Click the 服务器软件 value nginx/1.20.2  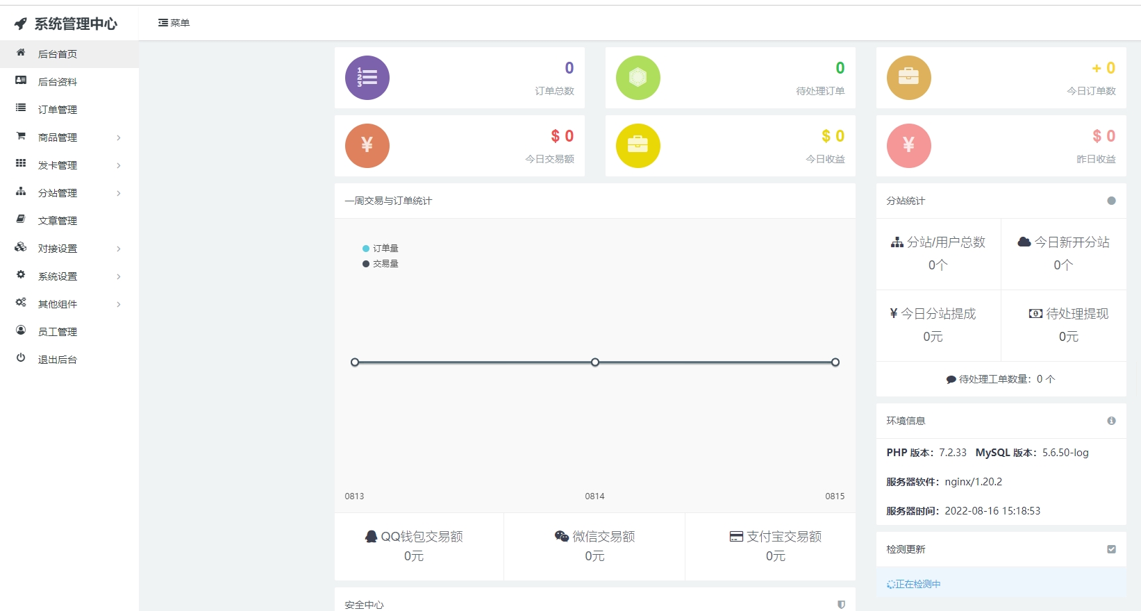tap(973, 482)
